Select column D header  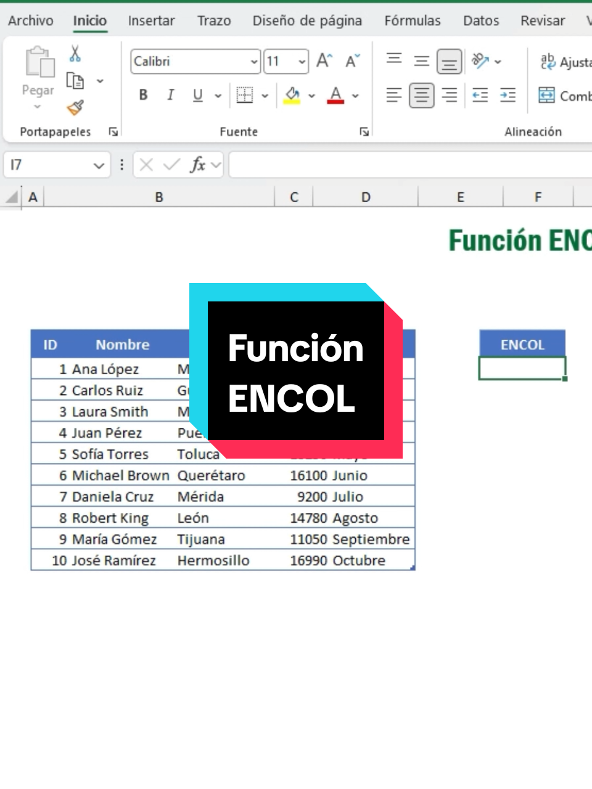(x=366, y=197)
